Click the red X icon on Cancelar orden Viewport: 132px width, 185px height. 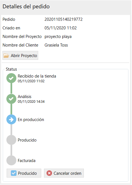(49, 173)
